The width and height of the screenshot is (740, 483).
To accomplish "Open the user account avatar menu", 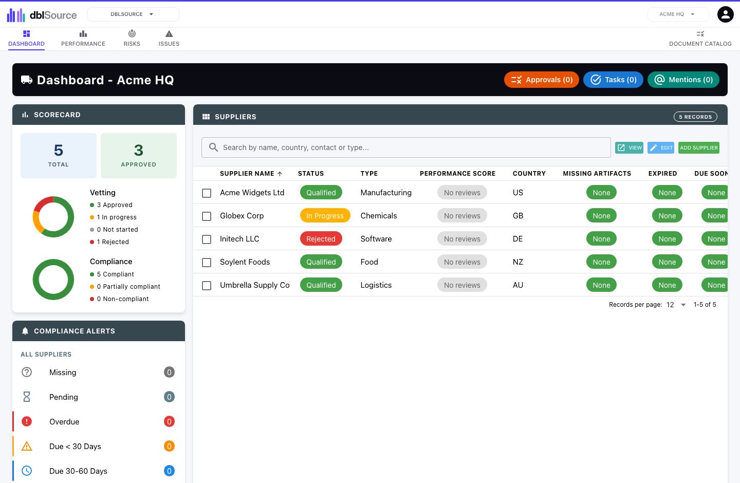I will point(725,14).
